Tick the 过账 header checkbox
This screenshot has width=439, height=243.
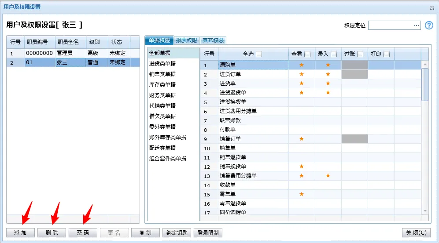360,54
